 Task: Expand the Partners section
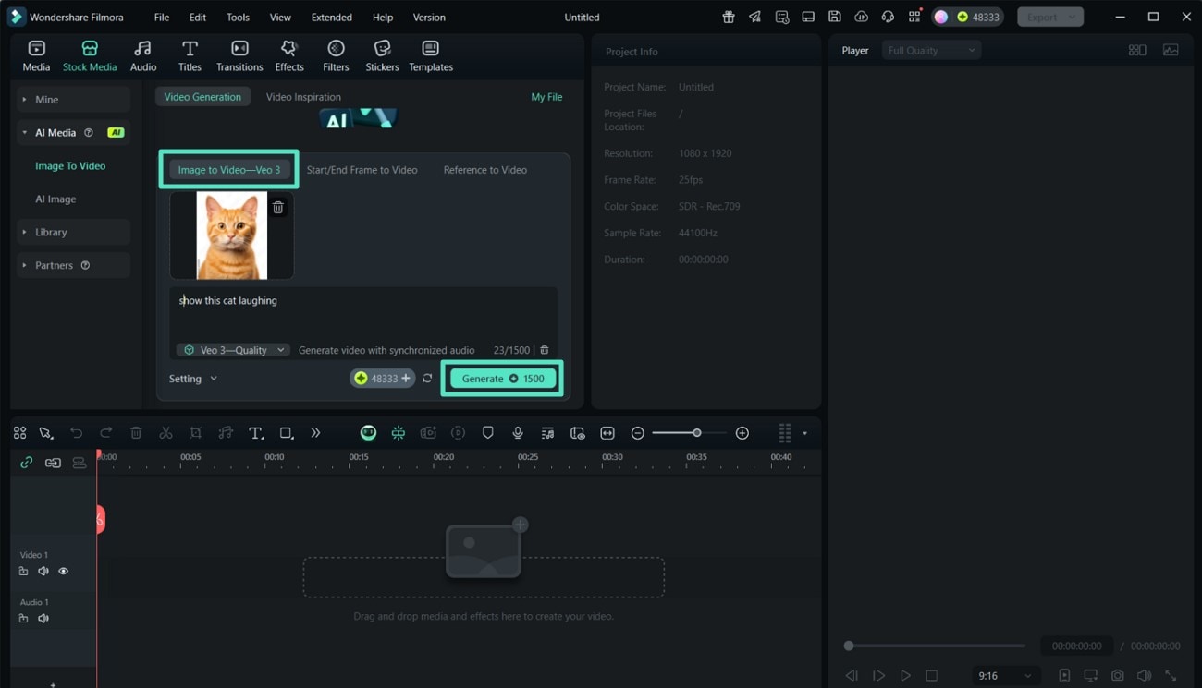74,265
